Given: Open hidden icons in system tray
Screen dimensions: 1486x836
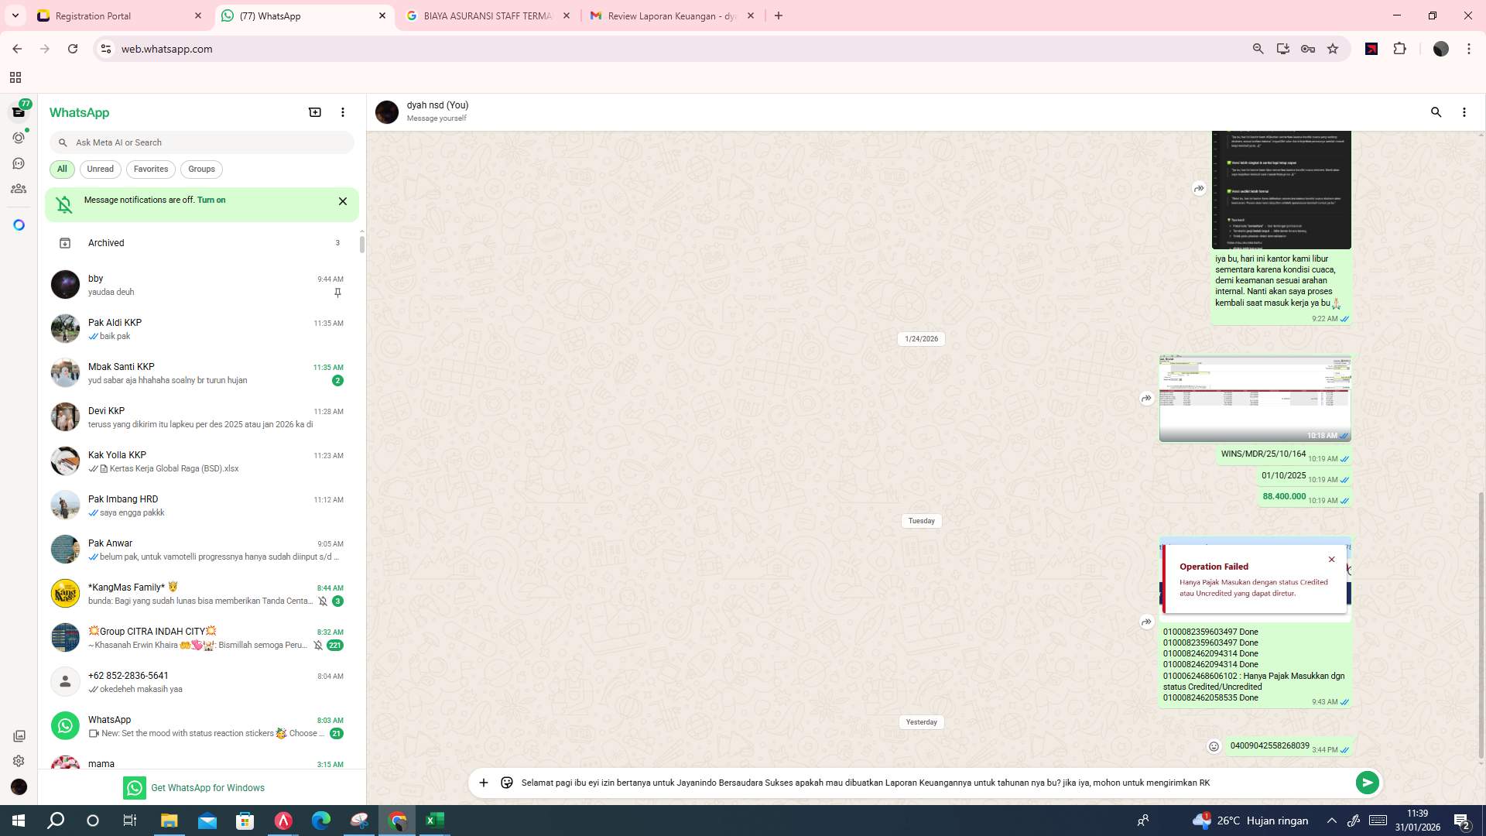Looking at the screenshot, I should 1330,821.
